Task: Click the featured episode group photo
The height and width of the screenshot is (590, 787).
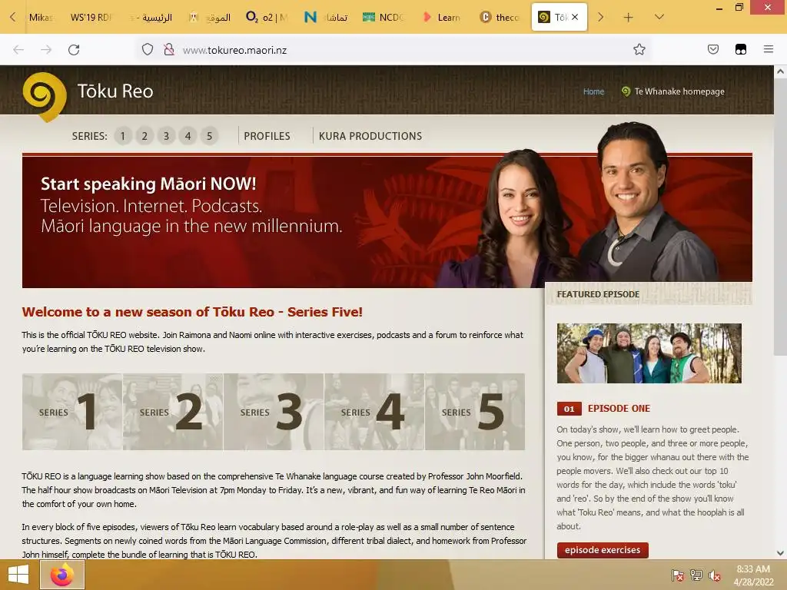Action: coord(649,353)
